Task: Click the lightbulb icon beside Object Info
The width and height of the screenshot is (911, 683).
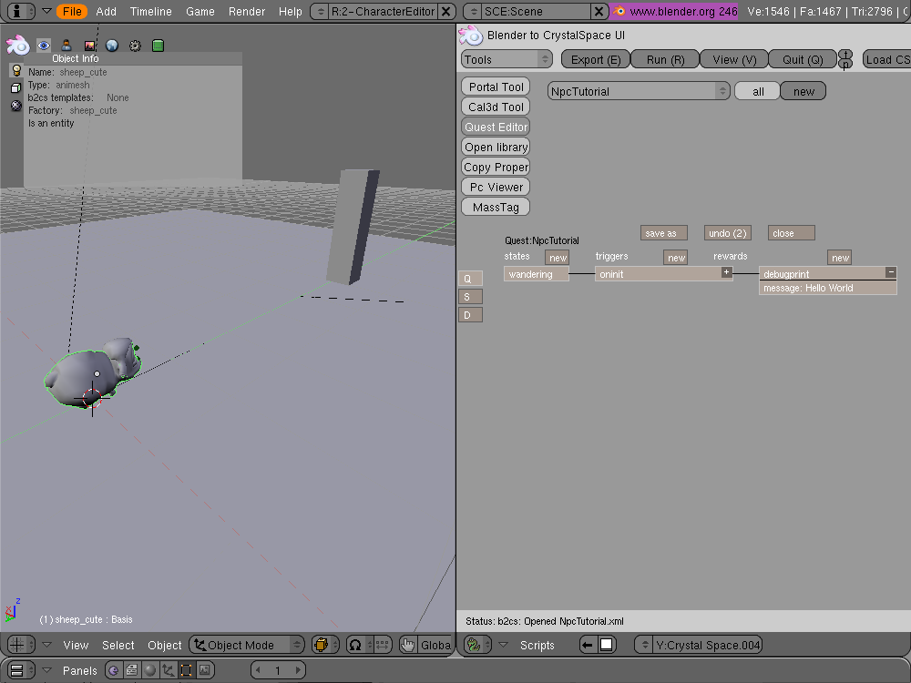Action: tap(15, 71)
